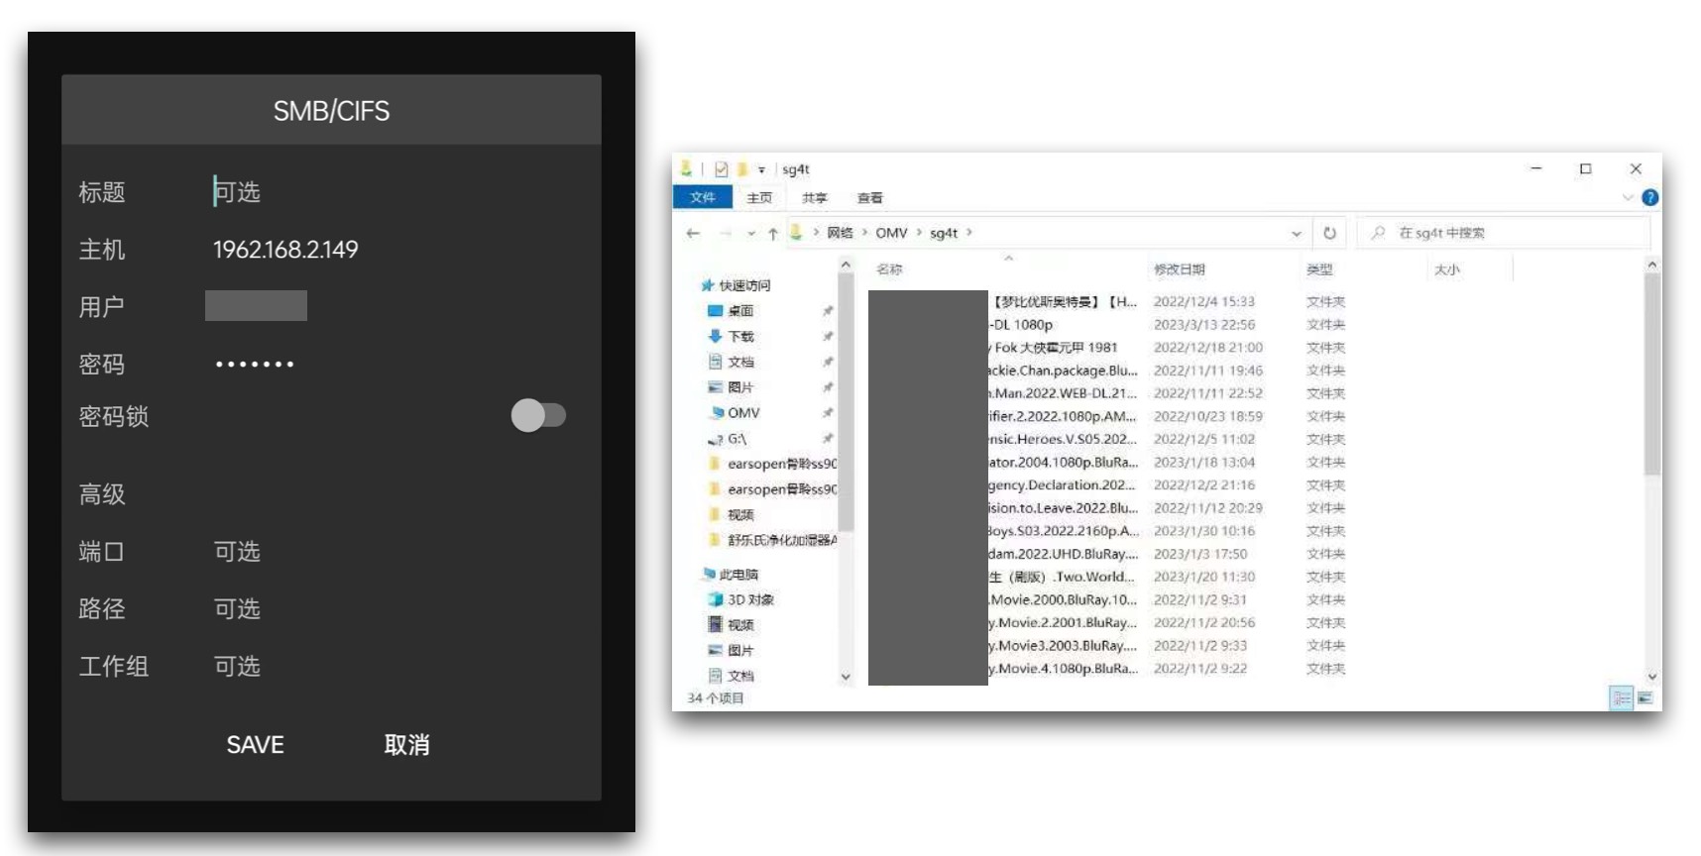Image resolution: width=1701 pixels, height=856 pixels.
Task: Click the 用户 username field
Action: 256,306
